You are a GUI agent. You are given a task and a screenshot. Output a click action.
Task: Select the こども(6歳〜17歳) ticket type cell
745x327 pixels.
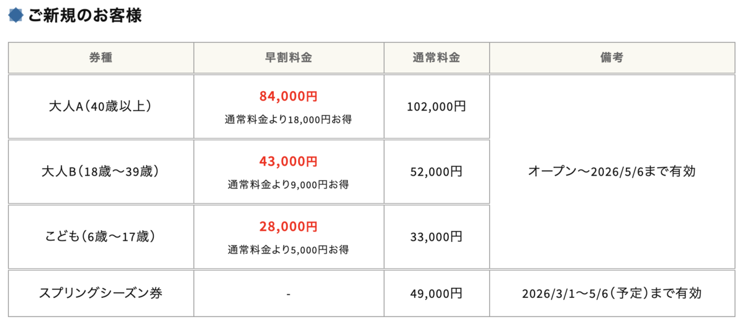coord(101,237)
